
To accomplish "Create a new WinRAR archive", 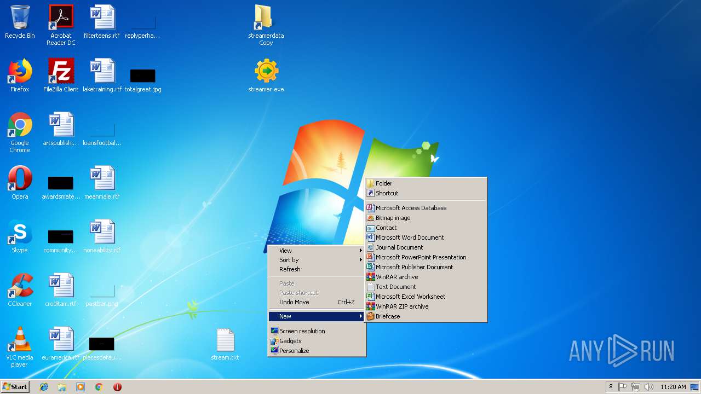I will (426, 277).
